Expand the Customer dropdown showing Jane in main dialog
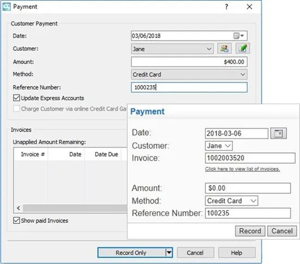Viewport: 300px width, 264px height. tap(172, 49)
